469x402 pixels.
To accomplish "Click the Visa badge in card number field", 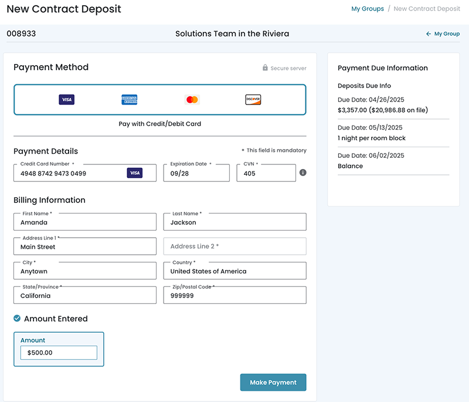I will click(x=134, y=173).
